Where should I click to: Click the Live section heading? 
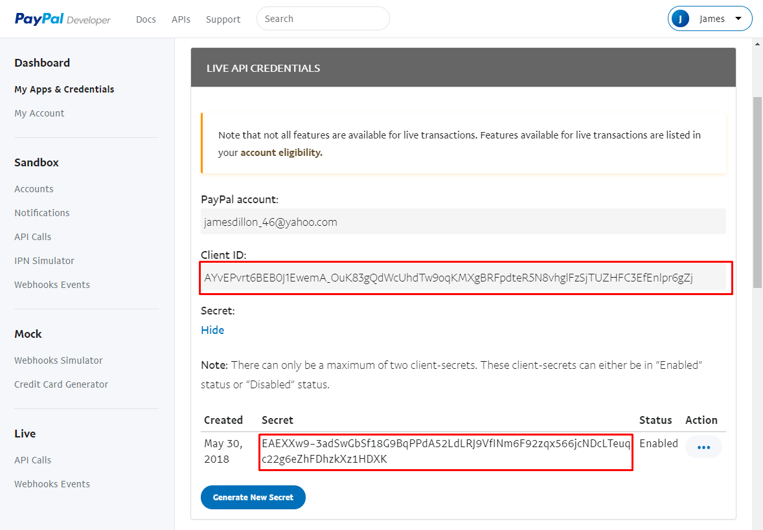click(x=25, y=434)
